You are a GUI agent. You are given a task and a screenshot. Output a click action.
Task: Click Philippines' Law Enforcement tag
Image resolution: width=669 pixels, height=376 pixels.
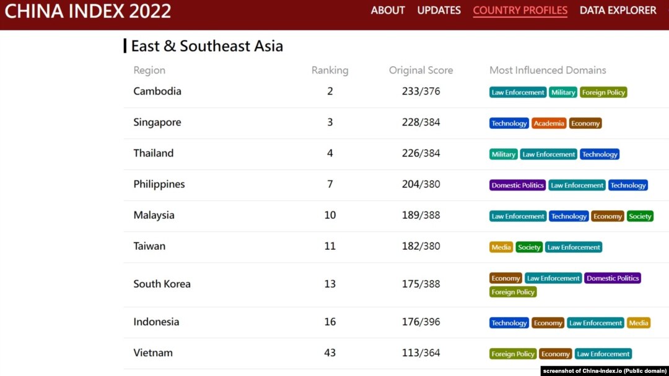(577, 186)
